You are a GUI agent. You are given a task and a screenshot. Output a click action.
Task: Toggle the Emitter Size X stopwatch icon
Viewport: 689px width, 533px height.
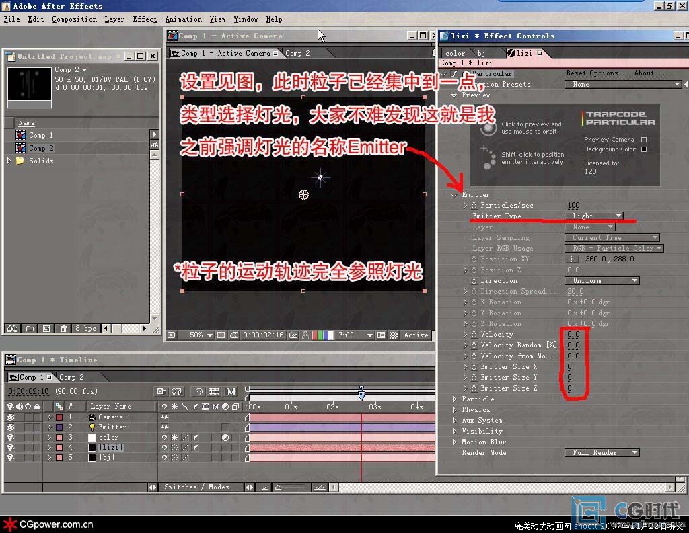click(x=474, y=366)
